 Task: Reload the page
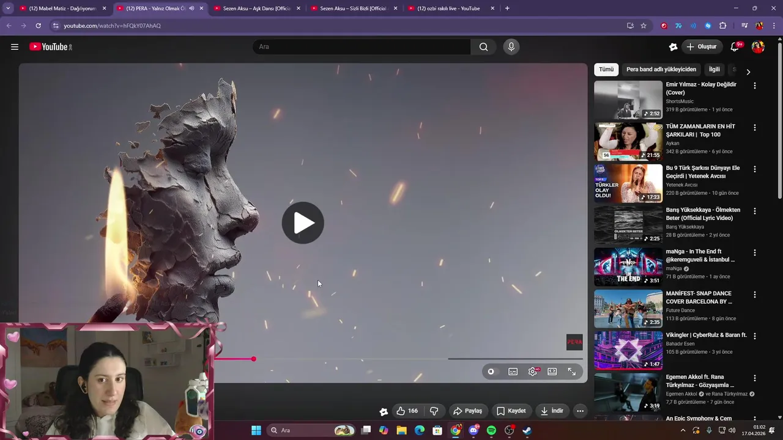pyautogui.click(x=38, y=26)
